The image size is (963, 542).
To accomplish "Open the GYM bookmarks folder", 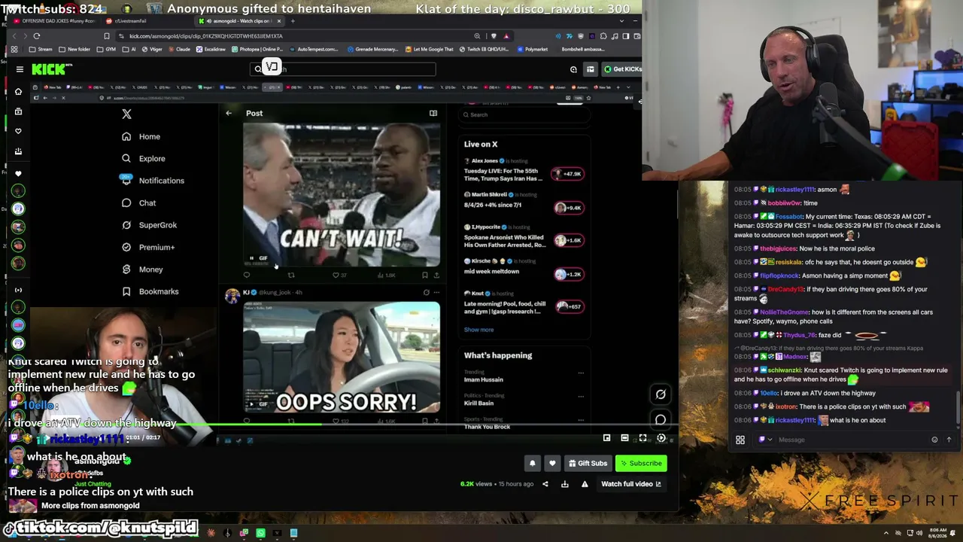I will click(107, 49).
